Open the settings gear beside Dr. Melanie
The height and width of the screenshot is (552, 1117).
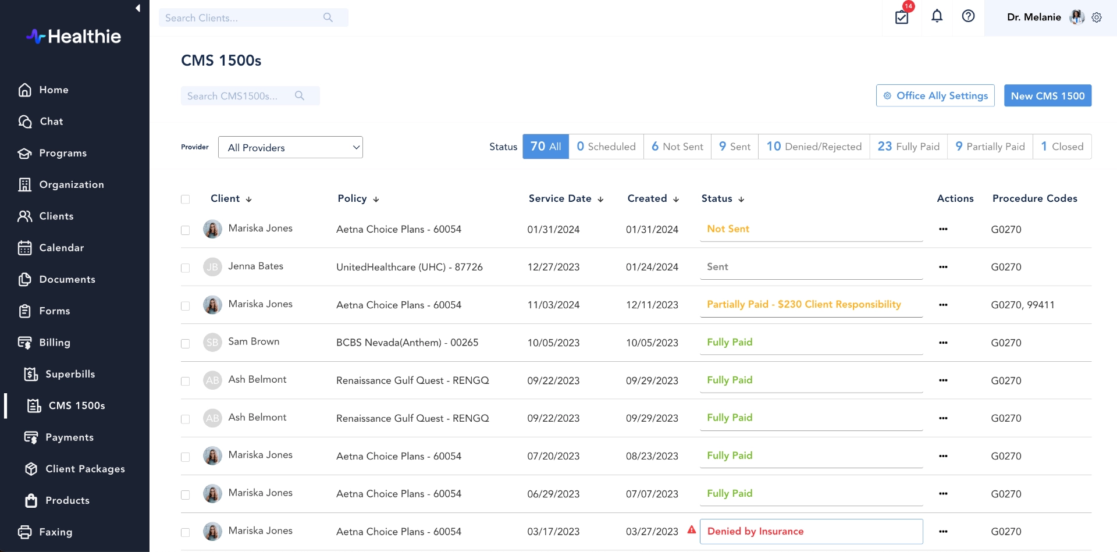point(1097,17)
